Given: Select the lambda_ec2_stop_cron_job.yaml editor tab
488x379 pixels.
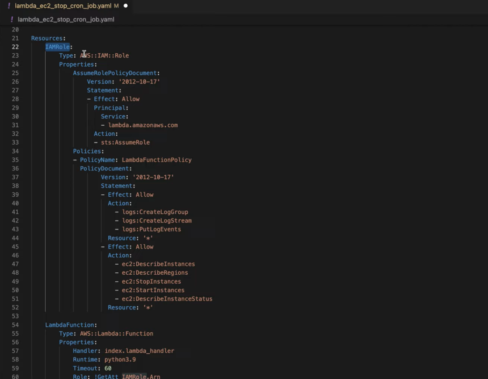Looking at the screenshot, I should [67, 6].
